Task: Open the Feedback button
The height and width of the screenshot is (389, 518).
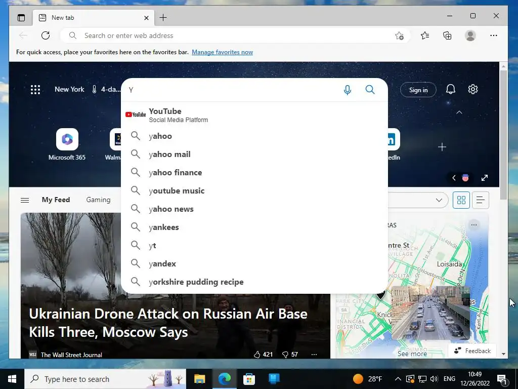Action: tap(472, 351)
